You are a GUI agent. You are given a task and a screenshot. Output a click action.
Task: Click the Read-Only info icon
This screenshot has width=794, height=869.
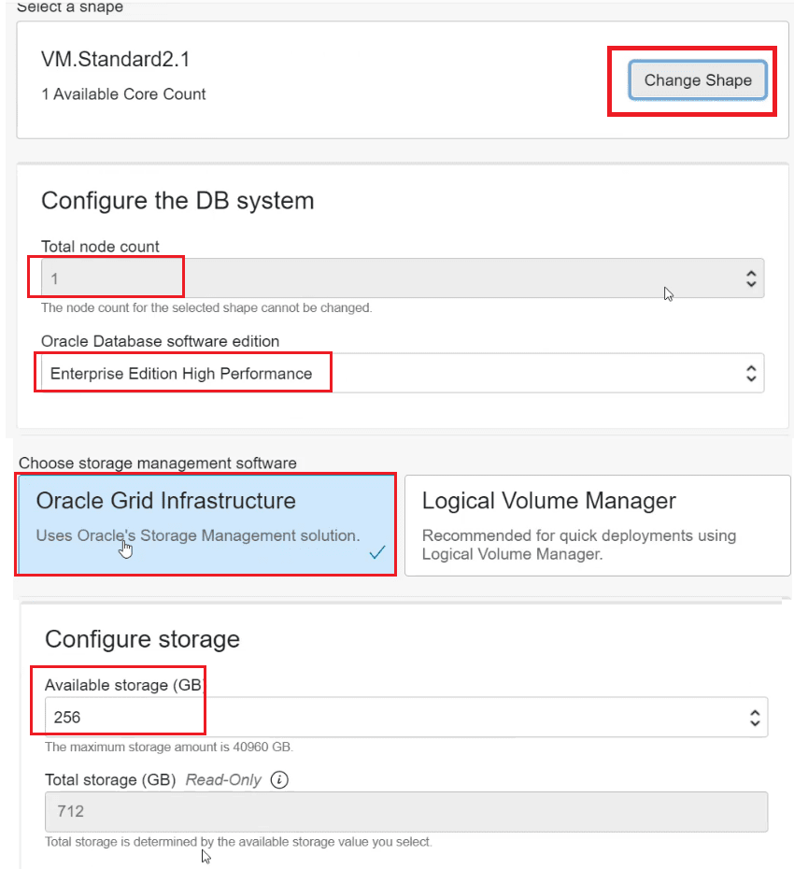pos(278,780)
